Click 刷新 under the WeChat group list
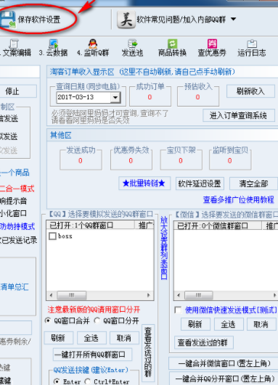278x385 pixels. tap(195, 324)
